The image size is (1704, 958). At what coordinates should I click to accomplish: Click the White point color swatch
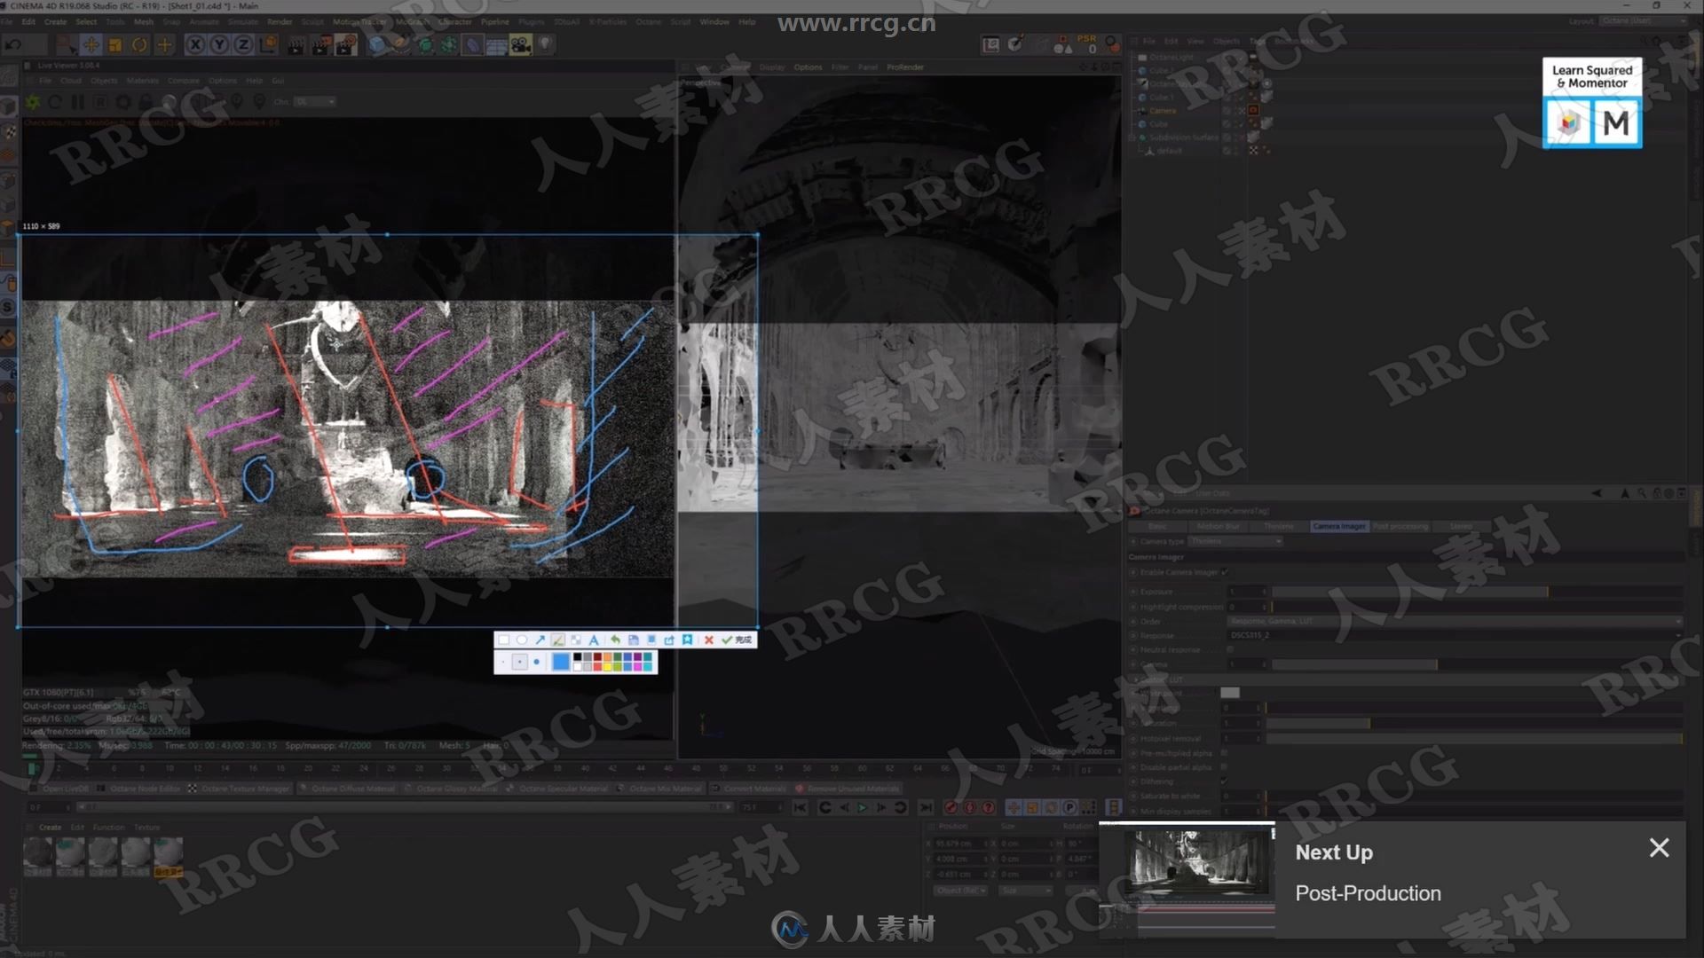pyautogui.click(x=1230, y=693)
